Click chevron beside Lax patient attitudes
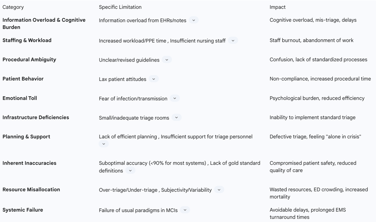Image resolution: width=376 pixels, height=222 pixels. click(153, 79)
